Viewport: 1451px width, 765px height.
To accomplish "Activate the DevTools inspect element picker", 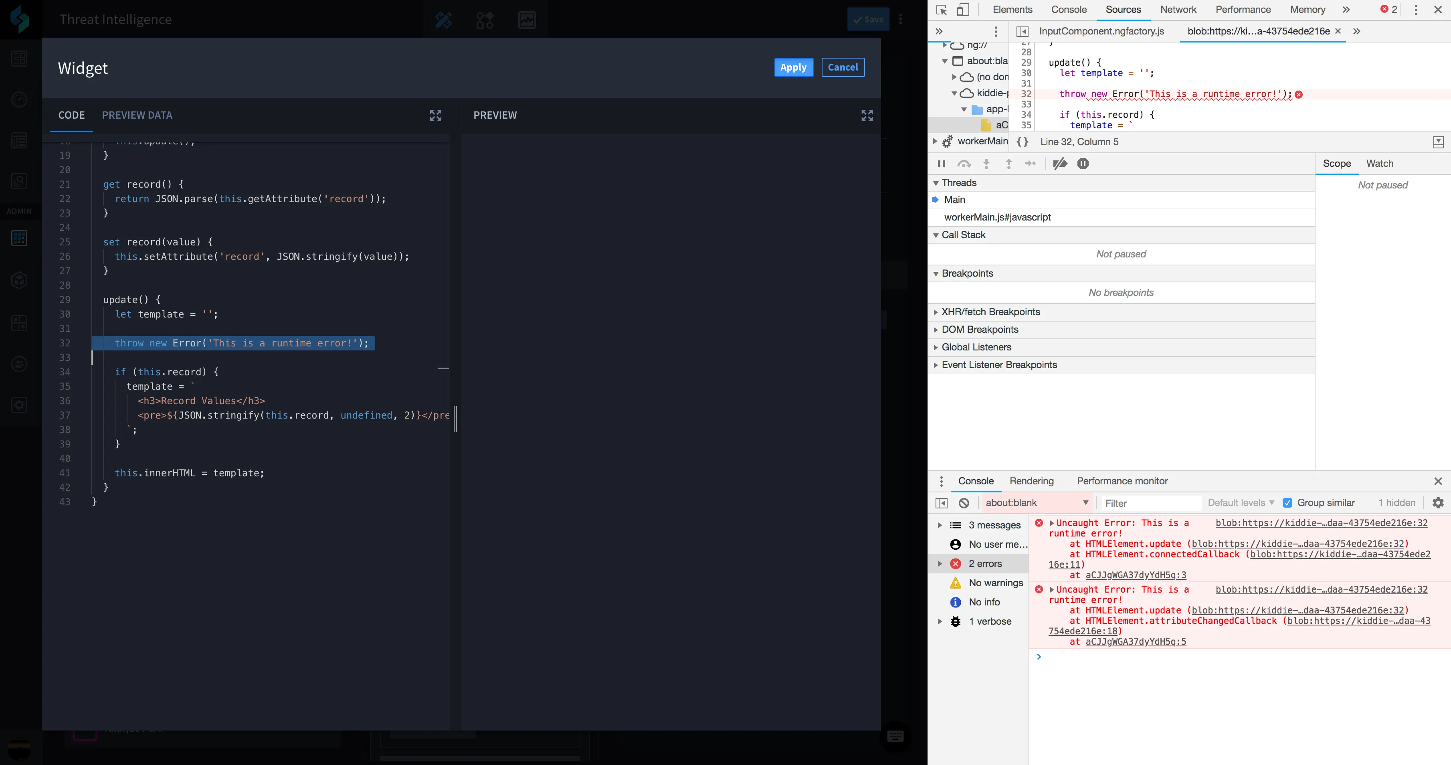I will (x=941, y=10).
